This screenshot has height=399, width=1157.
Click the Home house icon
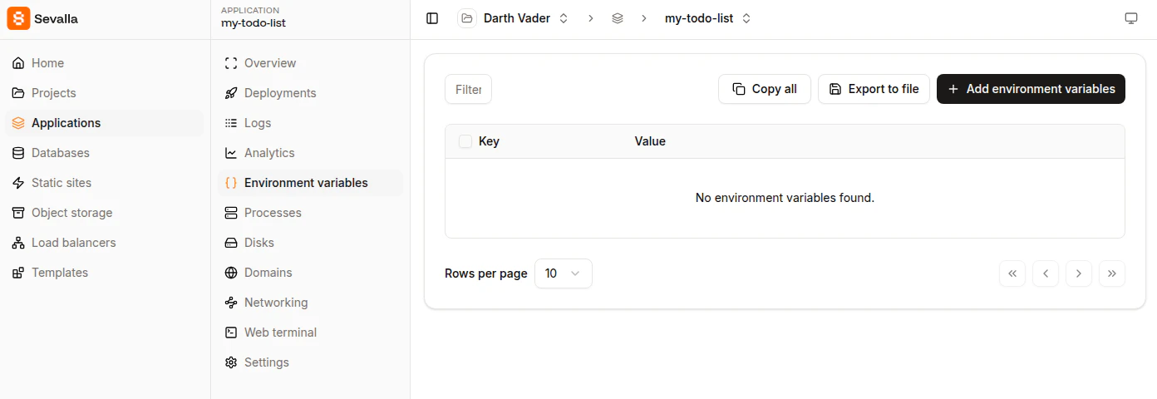18,63
